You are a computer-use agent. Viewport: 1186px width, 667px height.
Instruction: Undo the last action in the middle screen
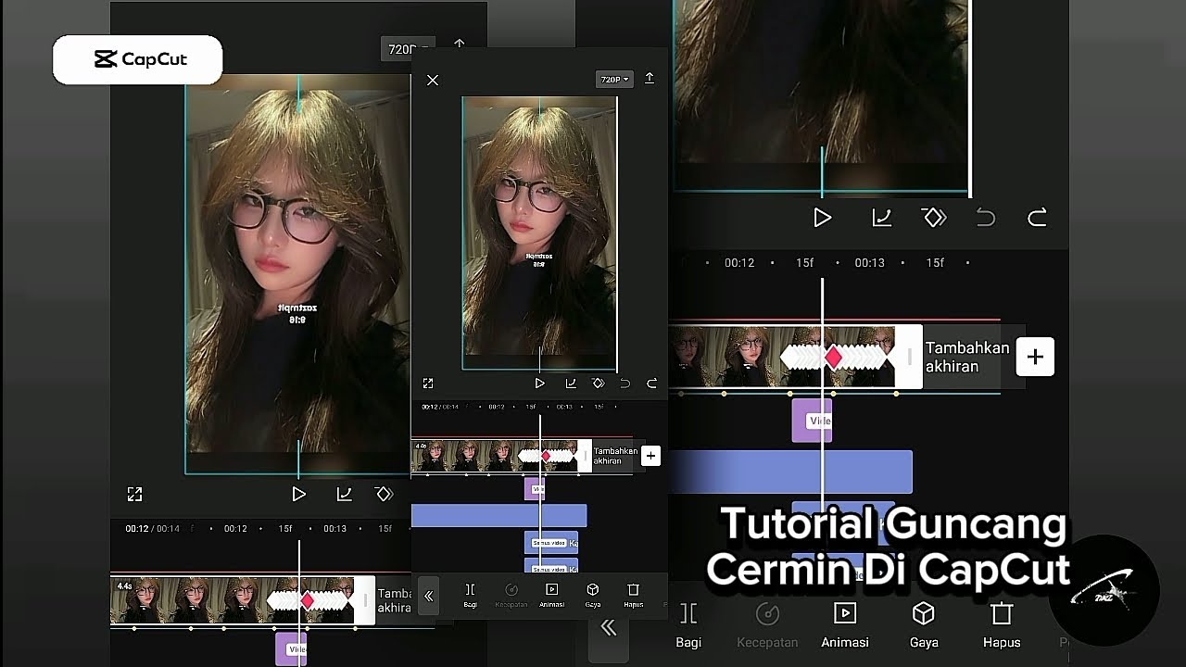625,383
